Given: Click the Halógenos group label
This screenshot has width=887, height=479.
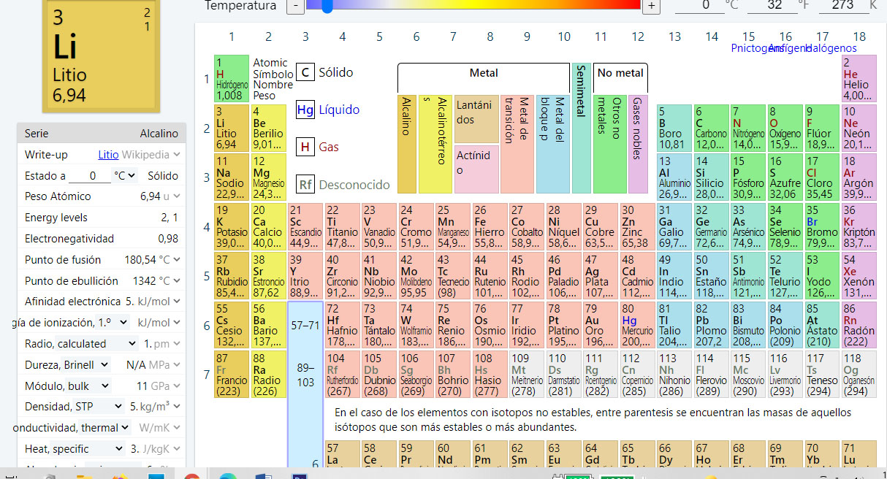Looking at the screenshot, I should [831, 48].
